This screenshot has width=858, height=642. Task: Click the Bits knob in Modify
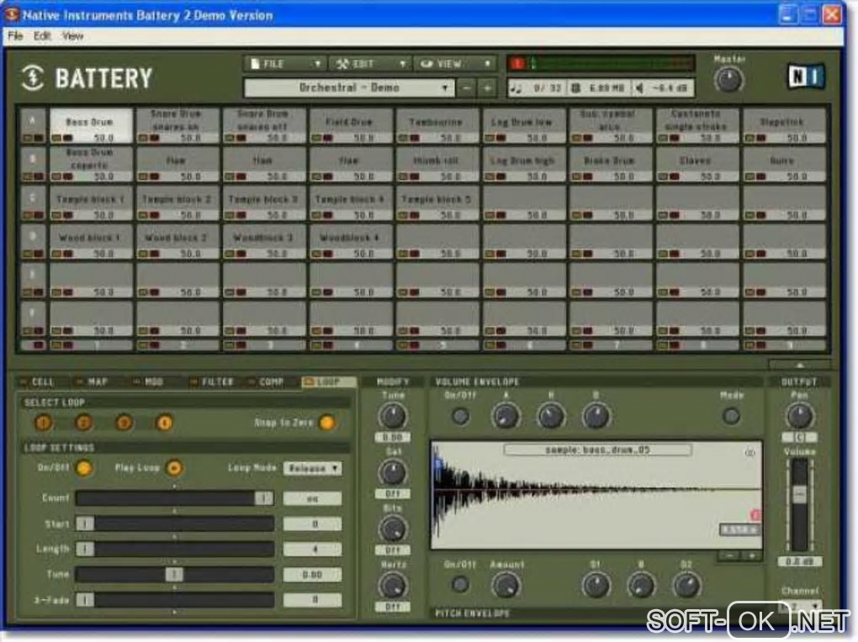tap(392, 529)
